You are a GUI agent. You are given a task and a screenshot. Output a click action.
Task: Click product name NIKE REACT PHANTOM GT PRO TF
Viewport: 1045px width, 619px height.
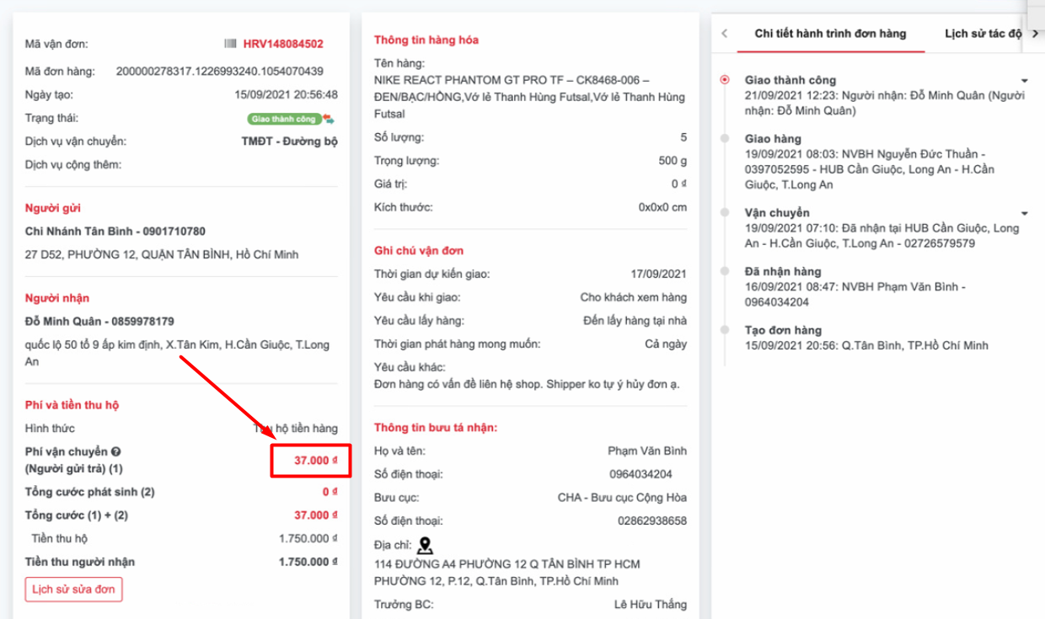pyautogui.click(x=529, y=97)
